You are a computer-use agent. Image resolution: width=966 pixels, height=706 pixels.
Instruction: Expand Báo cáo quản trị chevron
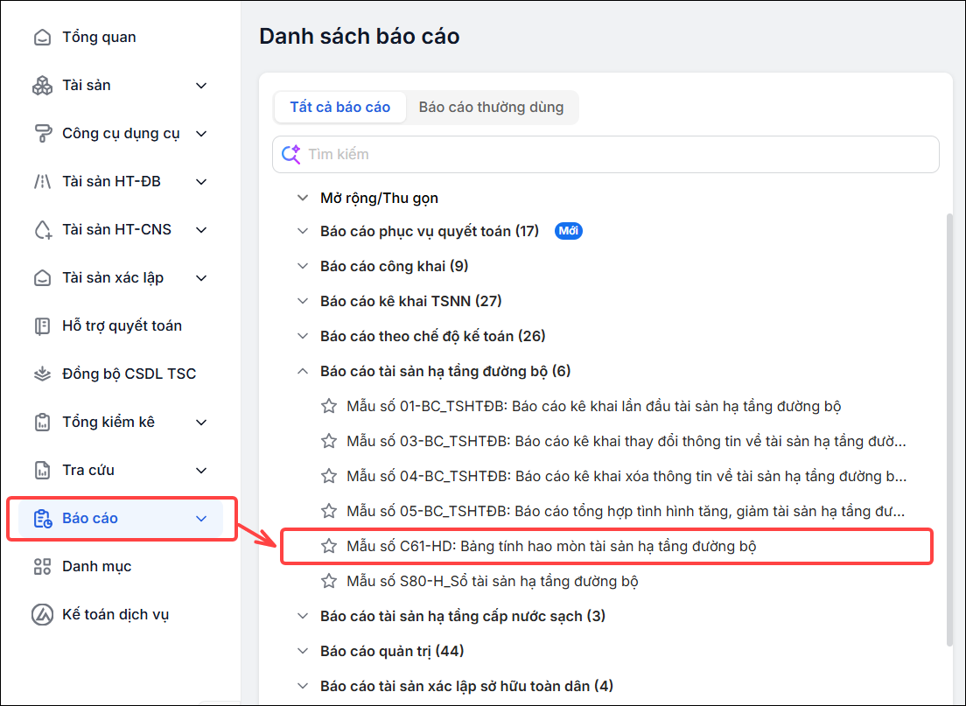[303, 651]
